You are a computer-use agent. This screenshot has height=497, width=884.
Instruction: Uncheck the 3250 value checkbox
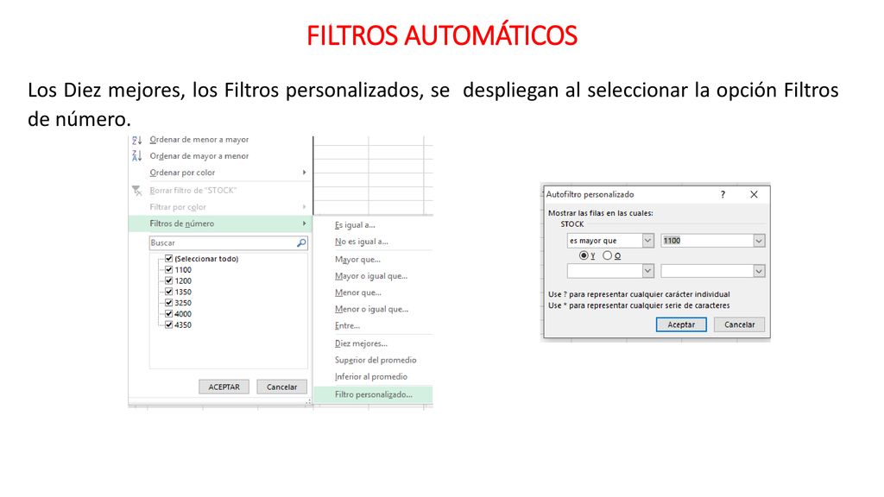(168, 303)
